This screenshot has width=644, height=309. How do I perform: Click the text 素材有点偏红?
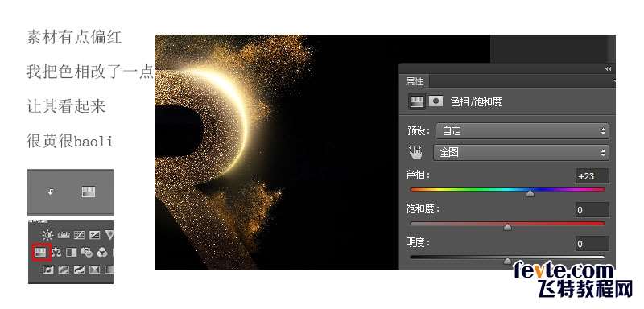coord(74,37)
